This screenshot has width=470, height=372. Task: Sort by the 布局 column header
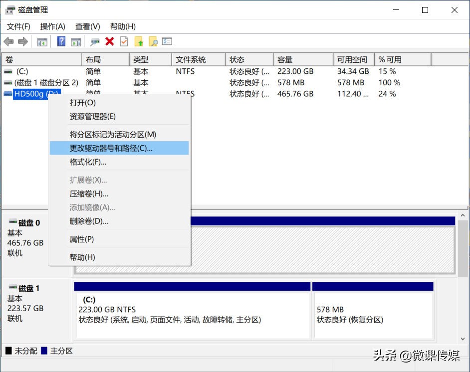[105, 60]
